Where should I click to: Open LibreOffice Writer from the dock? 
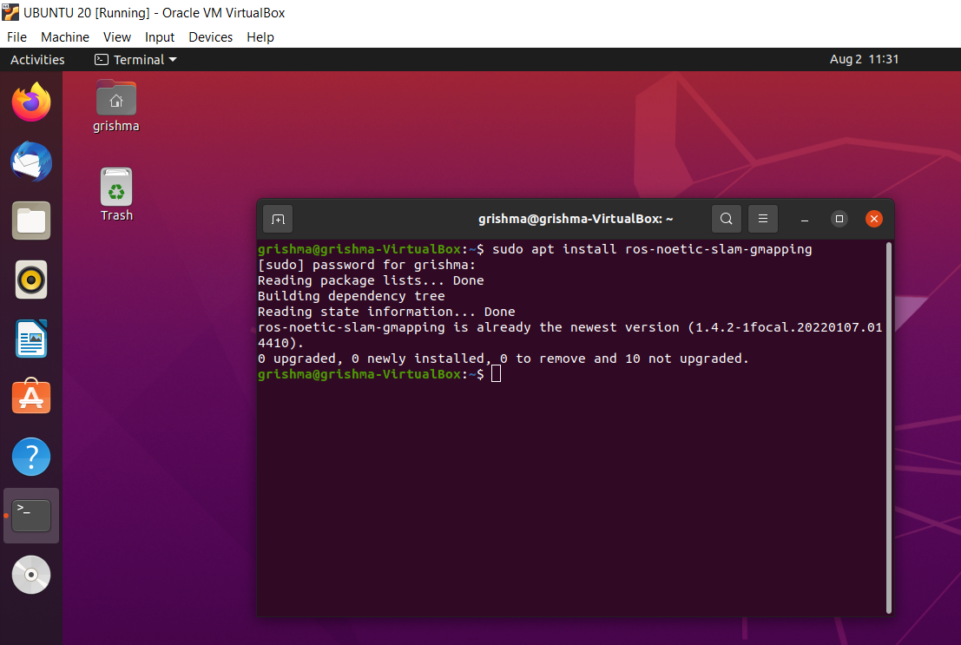tap(31, 339)
